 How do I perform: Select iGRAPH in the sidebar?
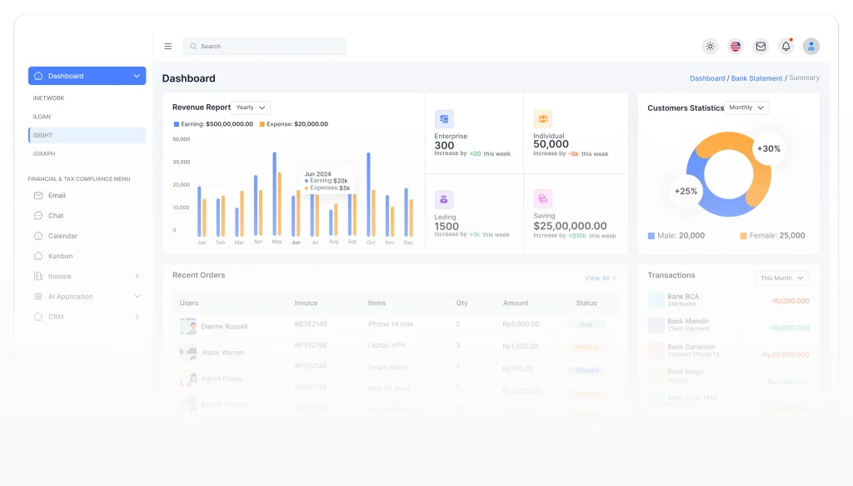tap(44, 153)
